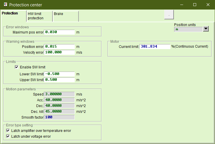The image size is (215, 144).
Task: Edit the motor Current limit value
Action: click(x=155, y=47)
